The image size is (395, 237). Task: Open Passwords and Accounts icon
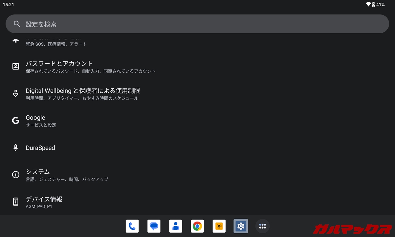pos(15,66)
